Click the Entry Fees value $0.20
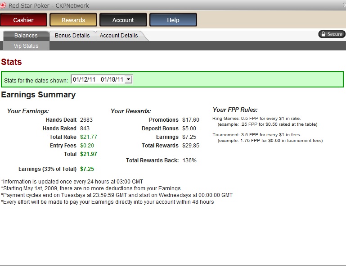This screenshot has width=346, height=266. point(87,146)
